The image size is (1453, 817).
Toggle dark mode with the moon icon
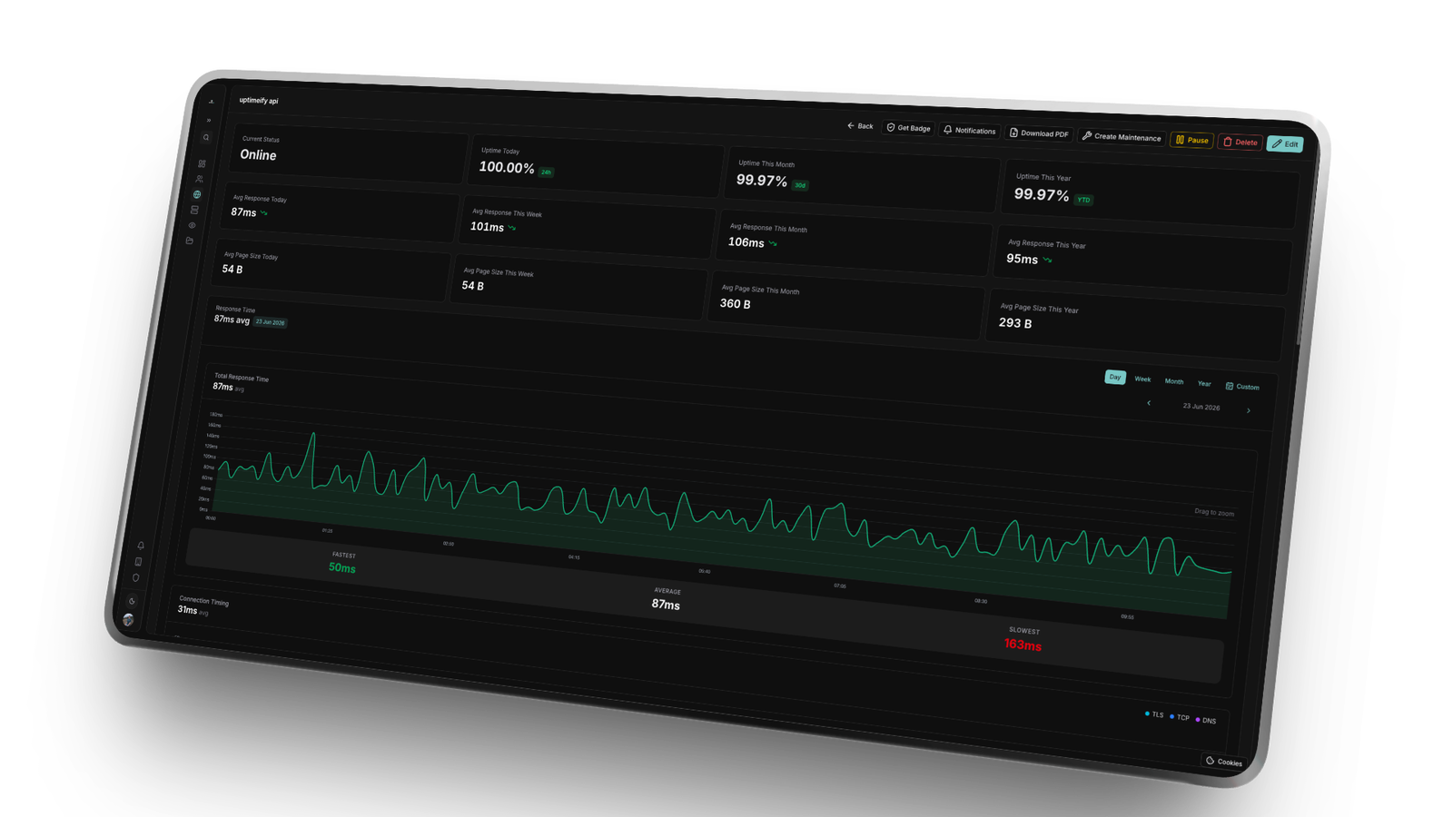[x=132, y=601]
